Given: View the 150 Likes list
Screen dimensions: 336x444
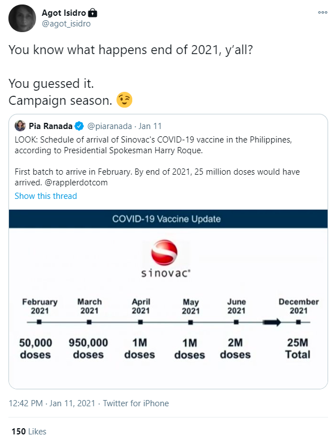Looking at the screenshot, I should tap(29, 432).
